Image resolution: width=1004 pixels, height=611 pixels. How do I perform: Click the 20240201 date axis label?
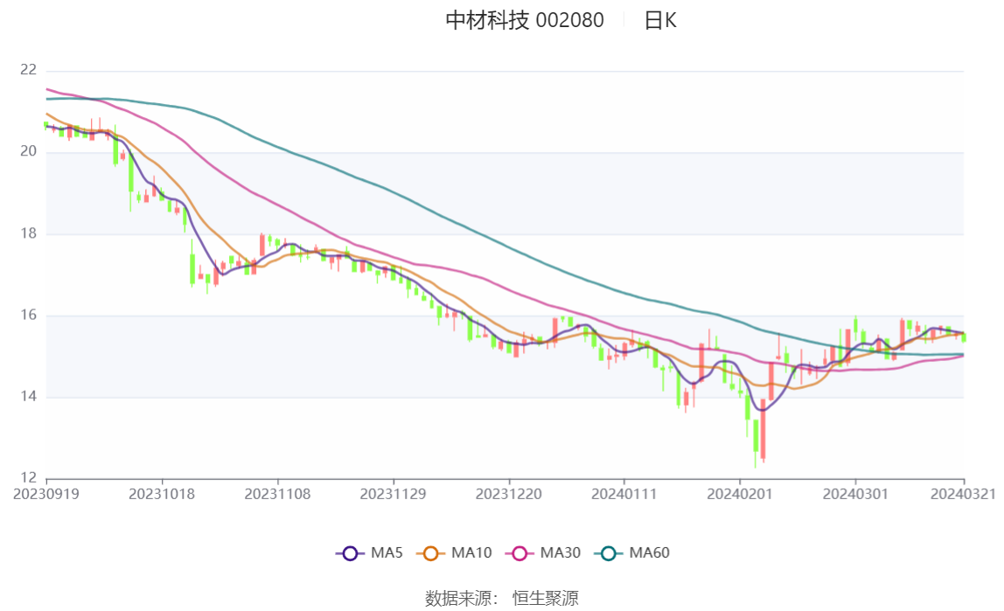[x=740, y=494]
